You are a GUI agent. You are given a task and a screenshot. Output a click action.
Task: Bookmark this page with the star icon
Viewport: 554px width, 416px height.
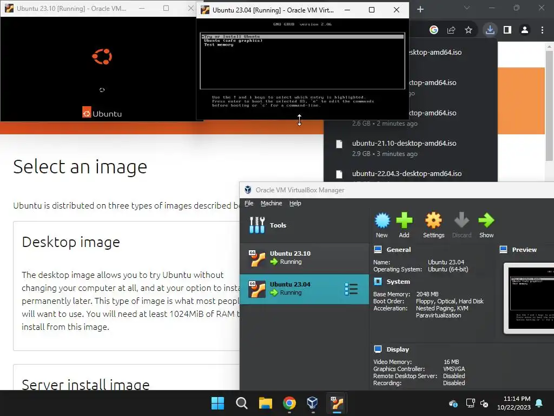469,30
